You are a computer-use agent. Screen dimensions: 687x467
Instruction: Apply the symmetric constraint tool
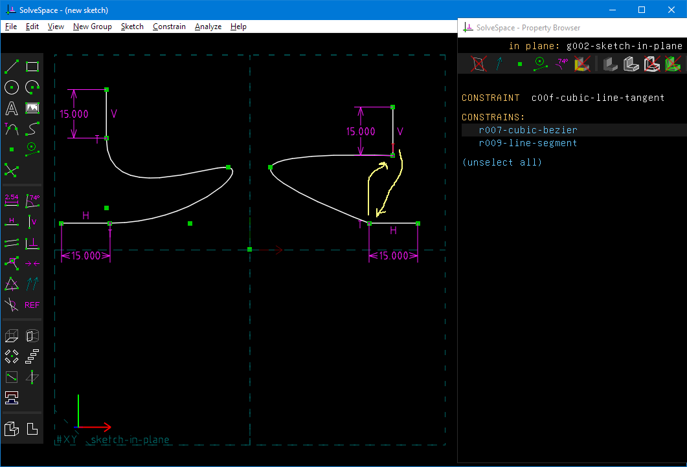pos(32,263)
